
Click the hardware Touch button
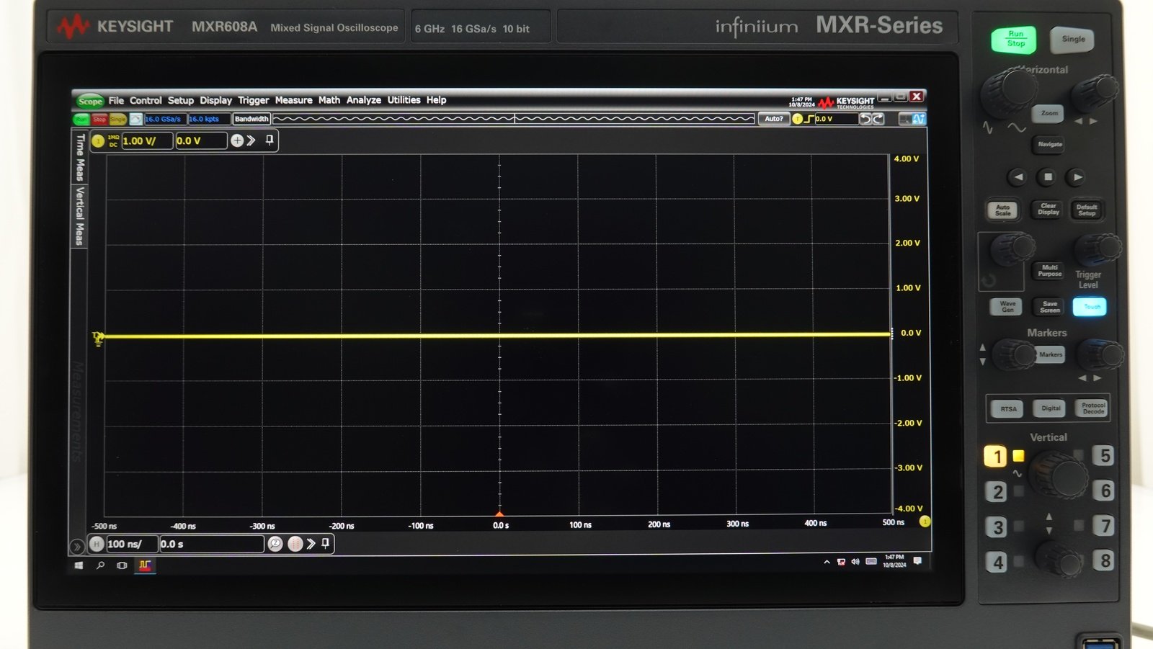point(1090,307)
